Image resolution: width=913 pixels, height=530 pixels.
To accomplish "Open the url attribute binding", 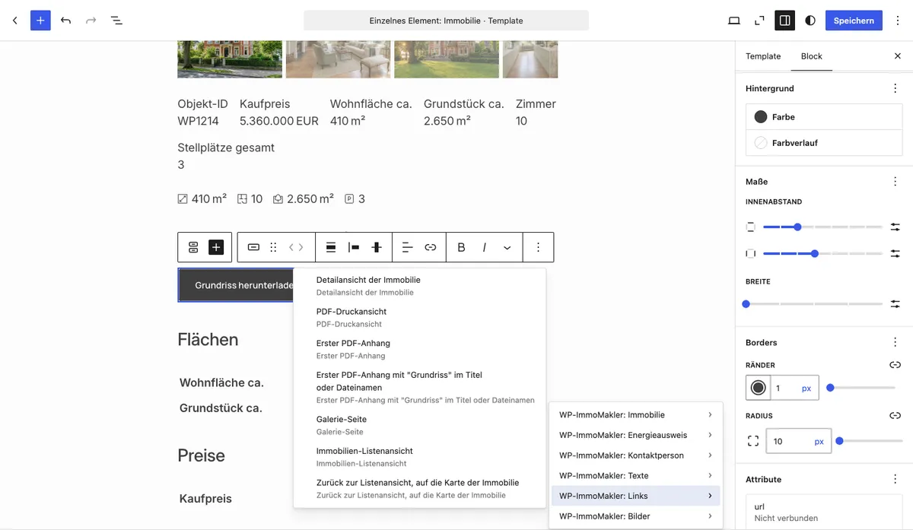I will point(824,512).
